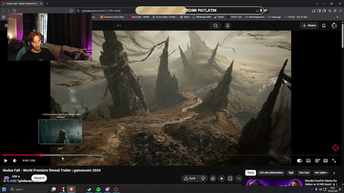Open the browser main hamburger menu
The image size is (344, 193).
pos(340,11)
